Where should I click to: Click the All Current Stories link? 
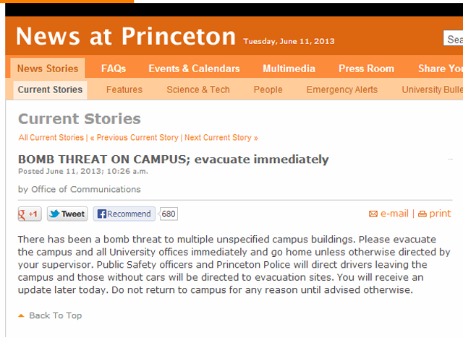(51, 137)
